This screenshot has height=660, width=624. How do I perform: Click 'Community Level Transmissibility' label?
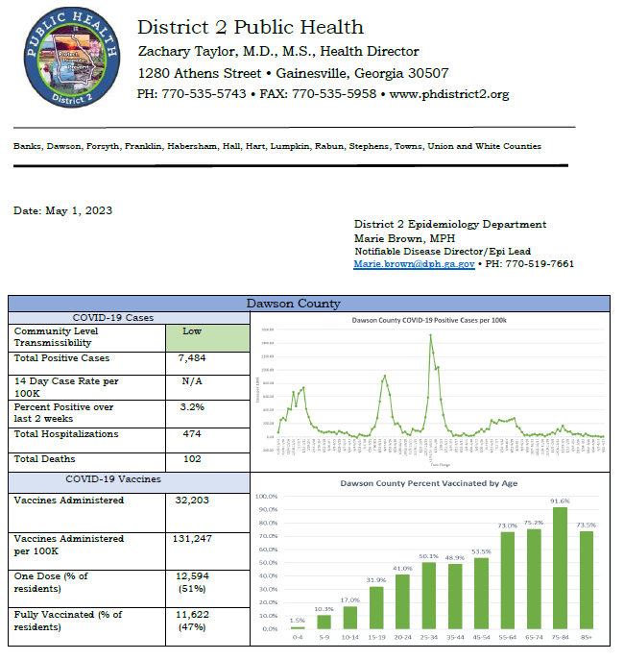tap(56, 337)
